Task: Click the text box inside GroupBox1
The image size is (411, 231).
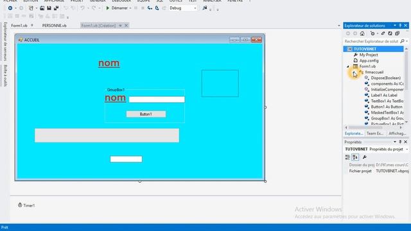Action: click(x=157, y=99)
